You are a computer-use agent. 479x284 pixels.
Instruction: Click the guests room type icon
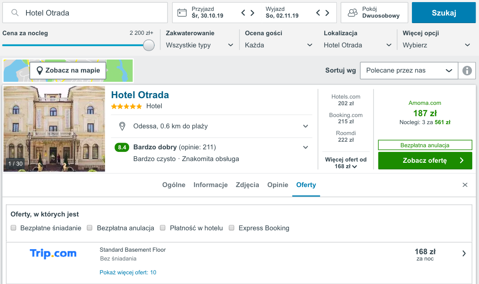pos(352,13)
